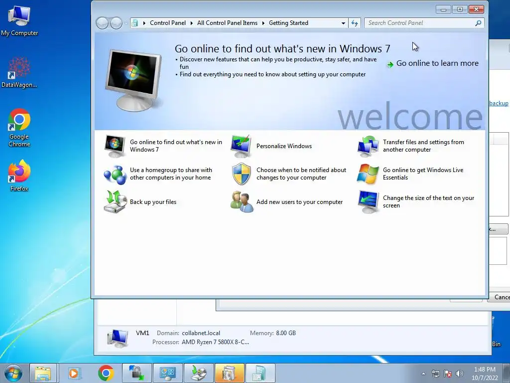This screenshot has width=510, height=383.
Task: Click the last taskbar app icon
Action: (260, 373)
